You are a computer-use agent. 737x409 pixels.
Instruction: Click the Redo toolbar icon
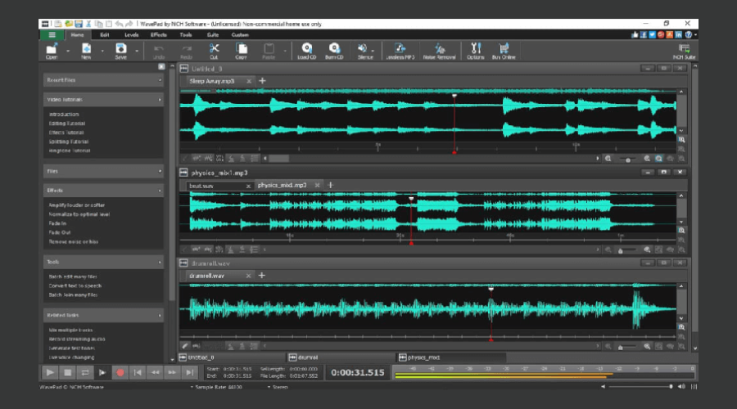click(187, 51)
